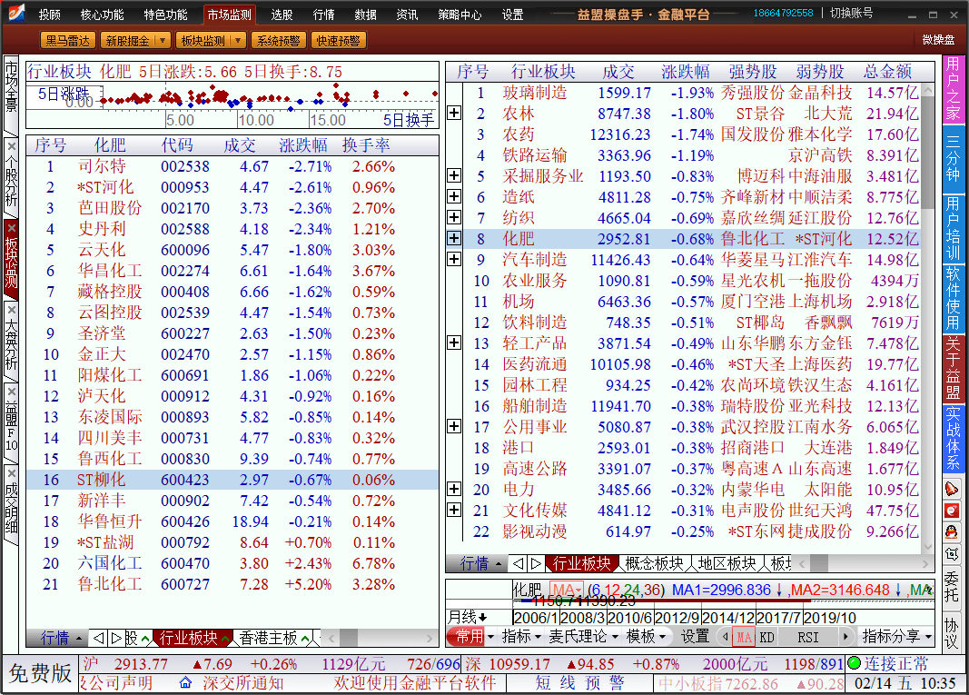Open the 板块监测 toolbar dropdown arrow

pos(239,40)
